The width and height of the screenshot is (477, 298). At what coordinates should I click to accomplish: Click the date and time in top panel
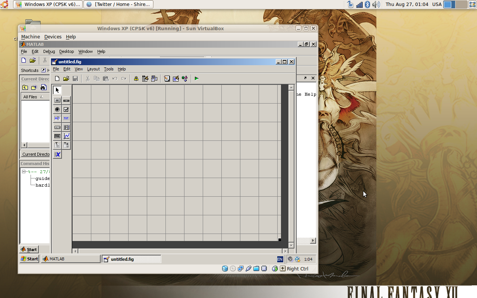[x=407, y=4]
